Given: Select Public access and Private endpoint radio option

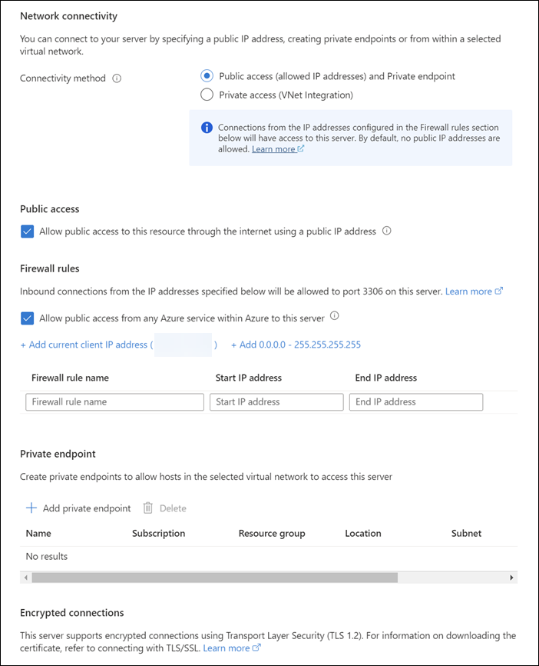Looking at the screenshot, I should click(x=207, y=76).
